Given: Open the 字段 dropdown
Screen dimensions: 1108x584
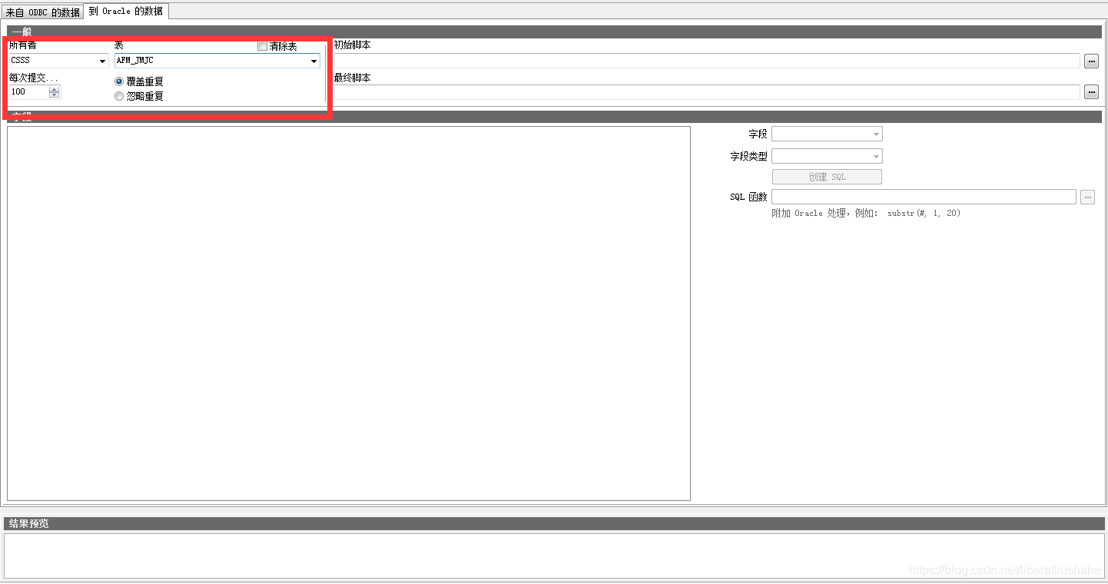Looking at the screenshot, I should (x=827, y=134).
